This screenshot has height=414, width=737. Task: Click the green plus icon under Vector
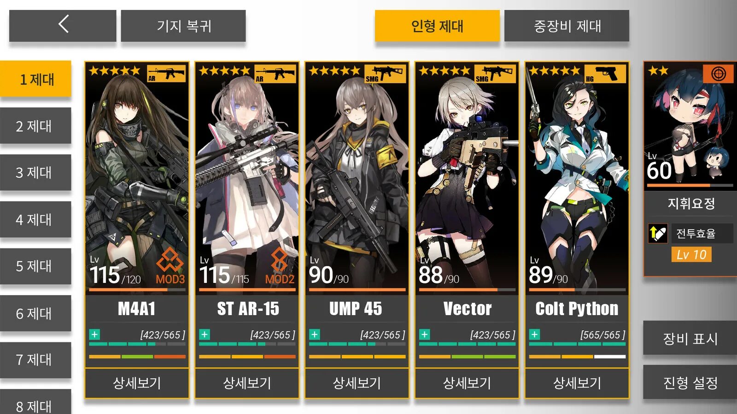pos(425,334)
